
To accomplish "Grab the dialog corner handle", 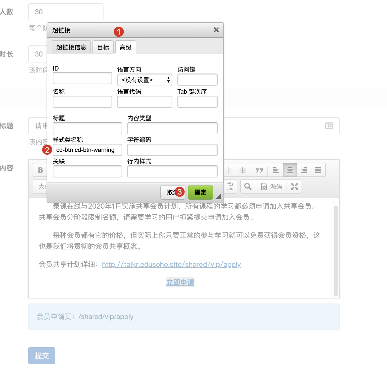I will [x=218, y=197].
